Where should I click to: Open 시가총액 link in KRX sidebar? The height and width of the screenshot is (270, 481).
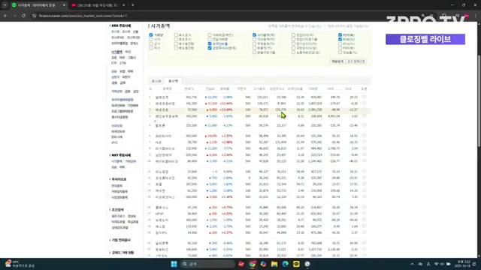tap(116, 52)
